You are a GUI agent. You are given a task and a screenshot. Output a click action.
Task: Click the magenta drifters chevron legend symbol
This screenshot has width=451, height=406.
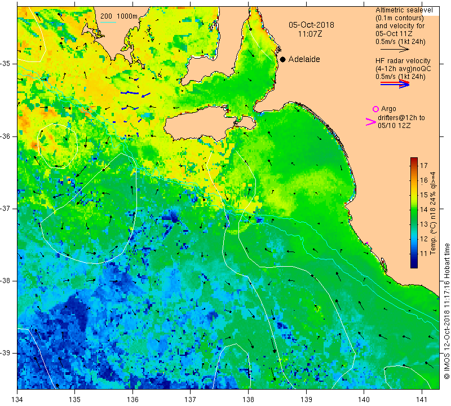pos(371,122)
